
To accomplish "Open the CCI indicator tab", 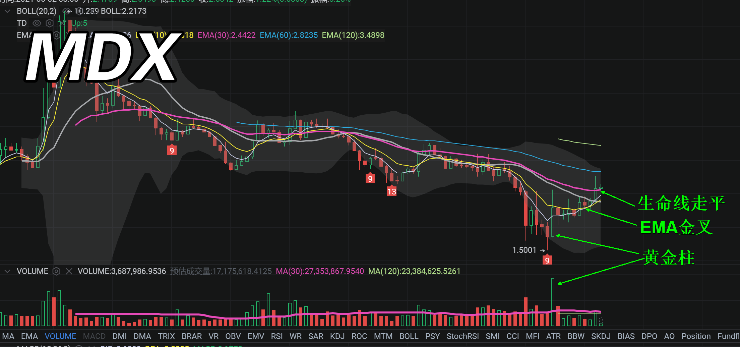I will pos(513,336).
